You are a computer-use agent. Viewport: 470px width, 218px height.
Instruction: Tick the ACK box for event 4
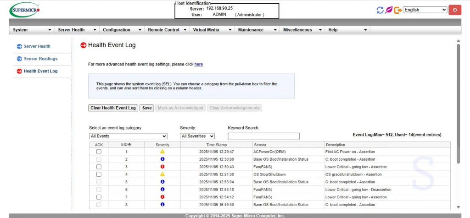pos(99,174)
